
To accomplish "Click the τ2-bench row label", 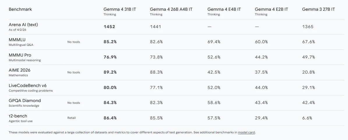I will pos(18,116).
